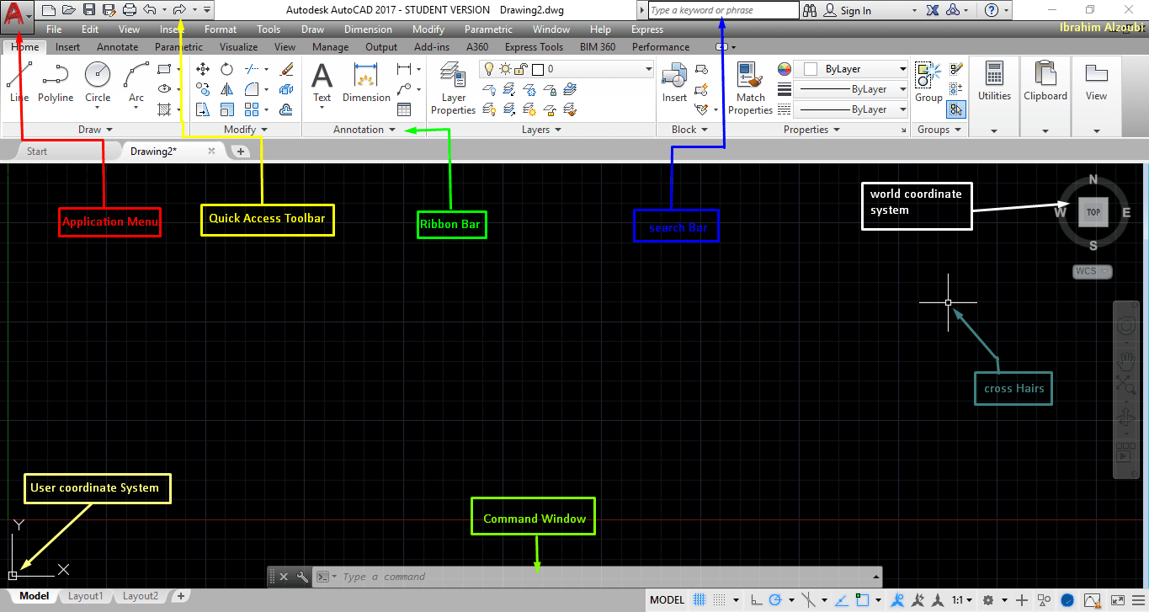Switch to the Layout1 tab
Screen dimensions: 1149x612
point(85,596)
